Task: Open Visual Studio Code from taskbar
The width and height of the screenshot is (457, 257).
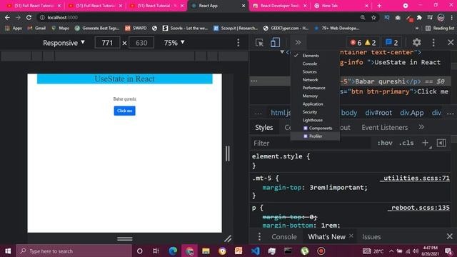Action: pos(256,251)
